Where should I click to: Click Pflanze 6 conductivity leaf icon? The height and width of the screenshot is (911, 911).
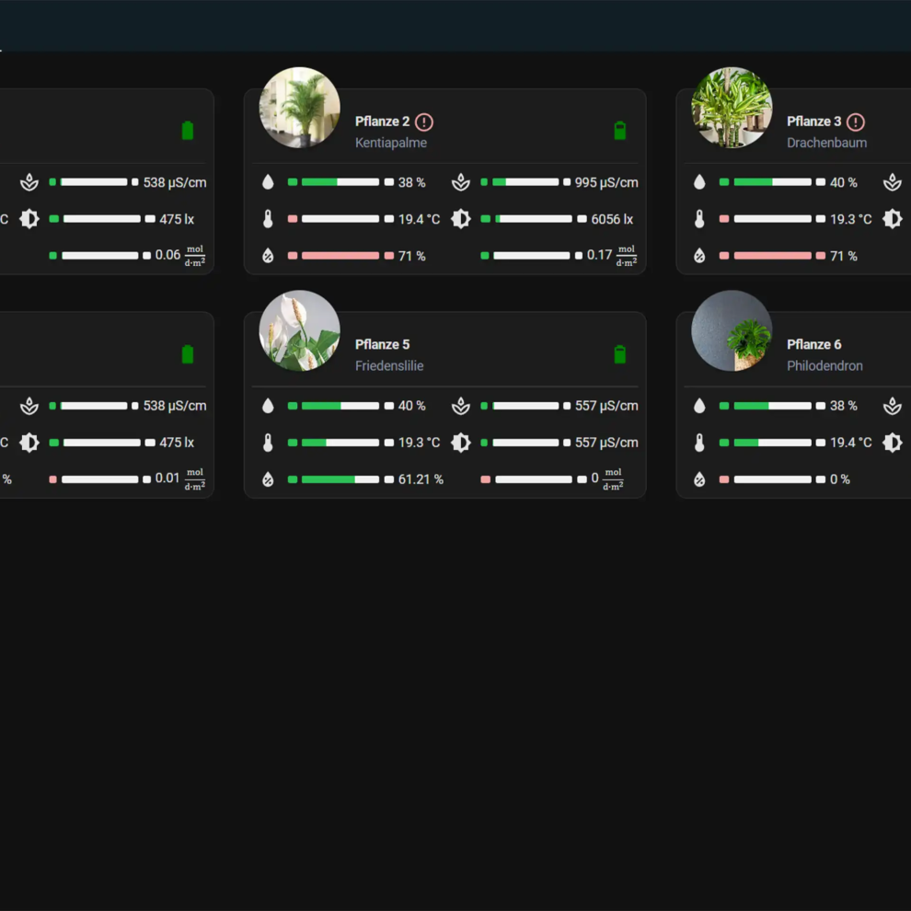(x=893, y=406)
